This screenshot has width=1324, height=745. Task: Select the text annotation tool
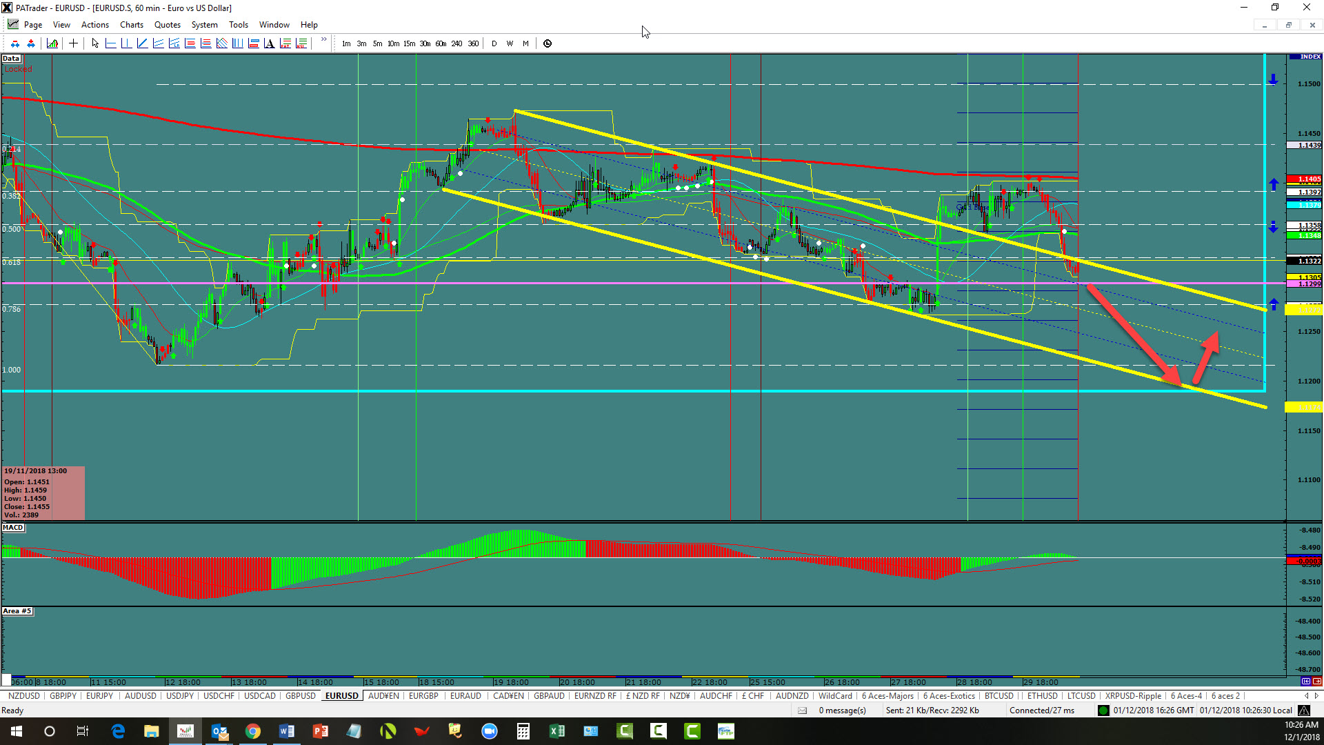(x=269, y=43)
